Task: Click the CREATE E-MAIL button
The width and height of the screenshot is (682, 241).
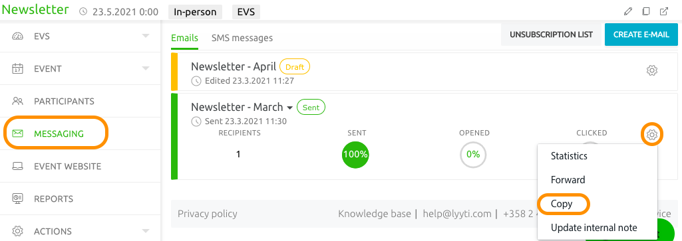Action: point(641,35)
